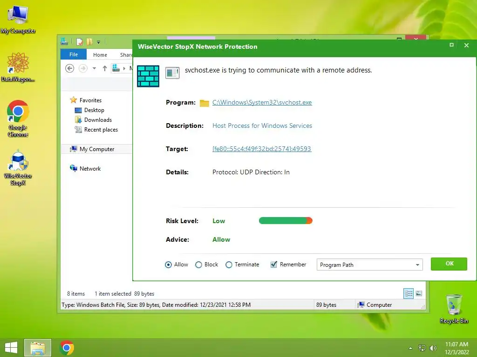
Task: Open the File tab in Explorer
Action: [x=74, y=55]
